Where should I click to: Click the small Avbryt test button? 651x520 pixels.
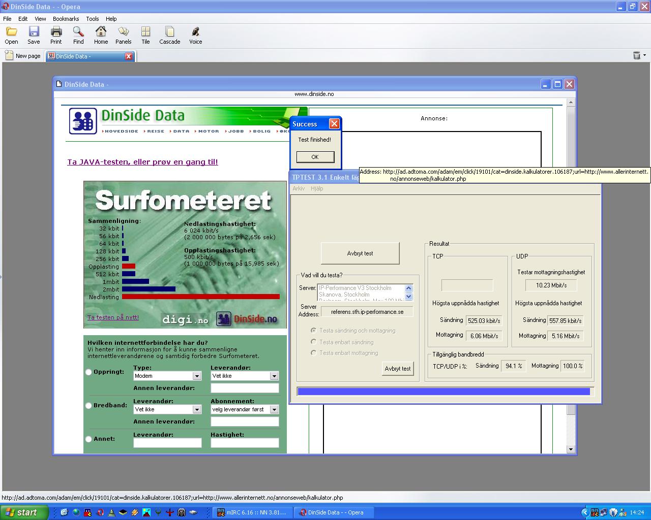pos(398,369)
